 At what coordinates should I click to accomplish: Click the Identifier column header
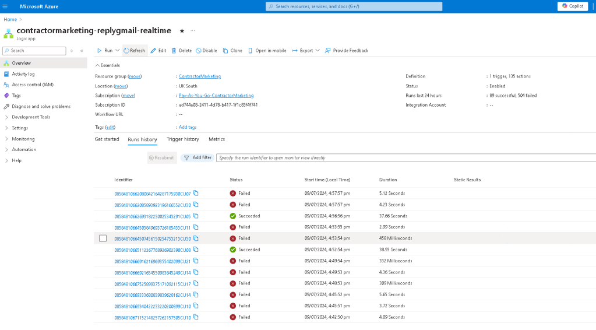tap(124, 180)
